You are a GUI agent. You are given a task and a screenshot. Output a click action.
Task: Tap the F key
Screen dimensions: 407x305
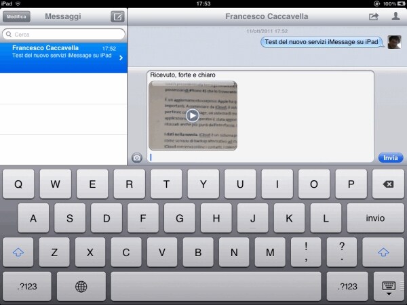[x=143, y=218]
